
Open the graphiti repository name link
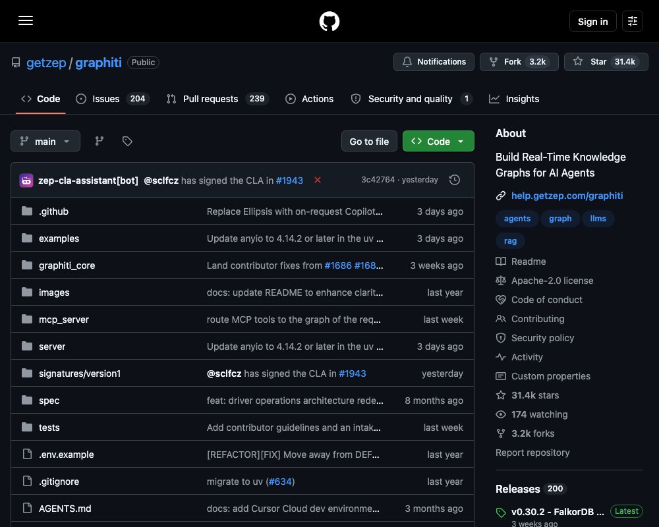[98, 63]
